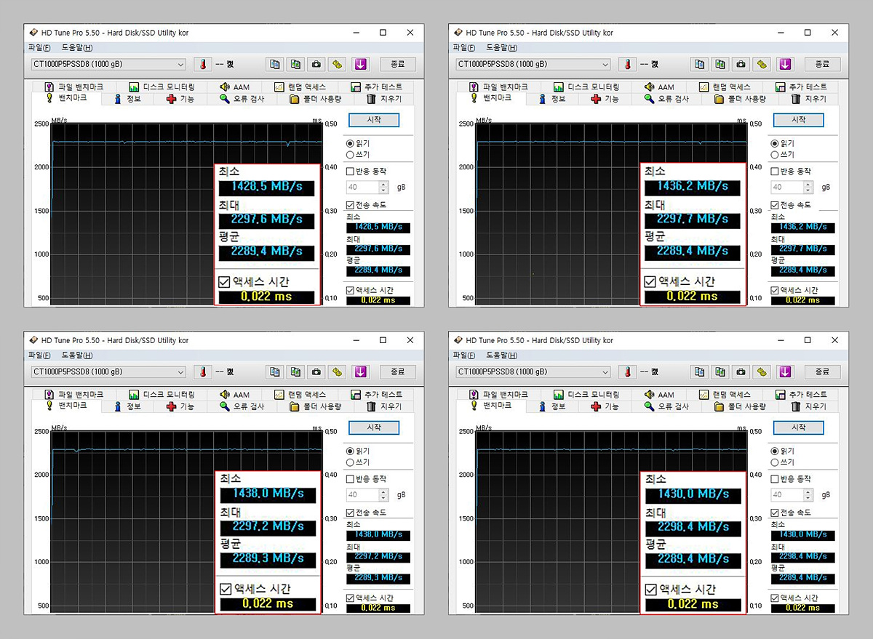Open 폴더 사용량 tab in bottom-right window
This screenshot has height=639, width=873.
[740, 406]
